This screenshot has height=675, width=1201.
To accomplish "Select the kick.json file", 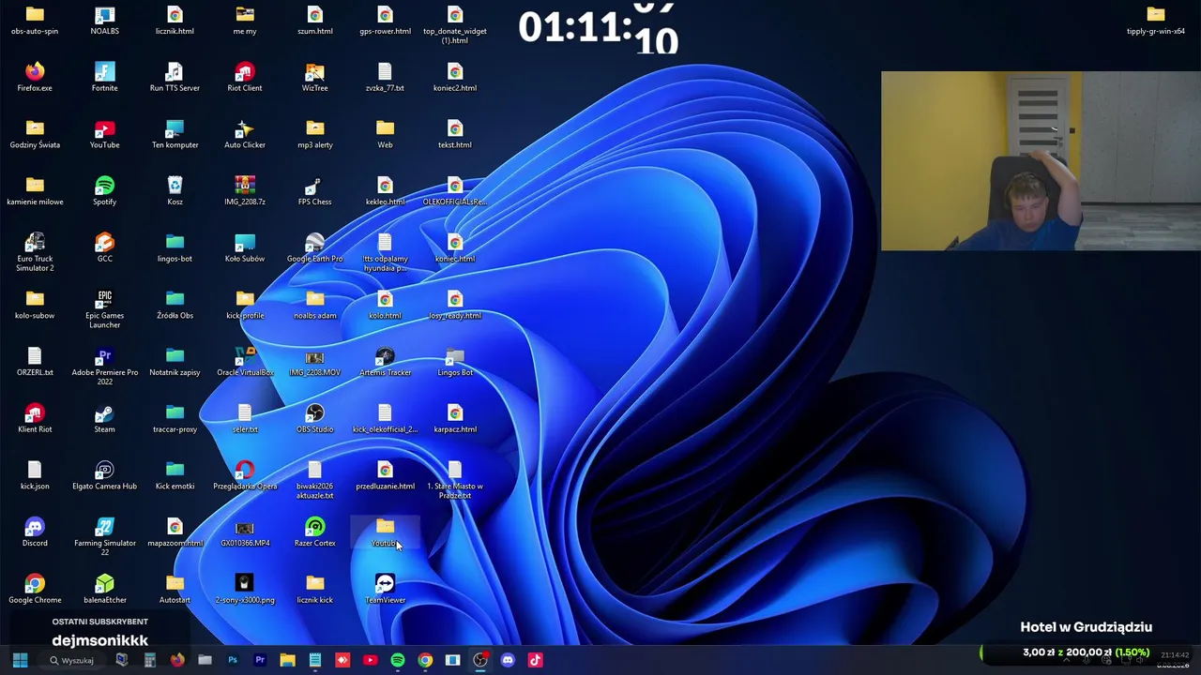I will click(35, 475).
